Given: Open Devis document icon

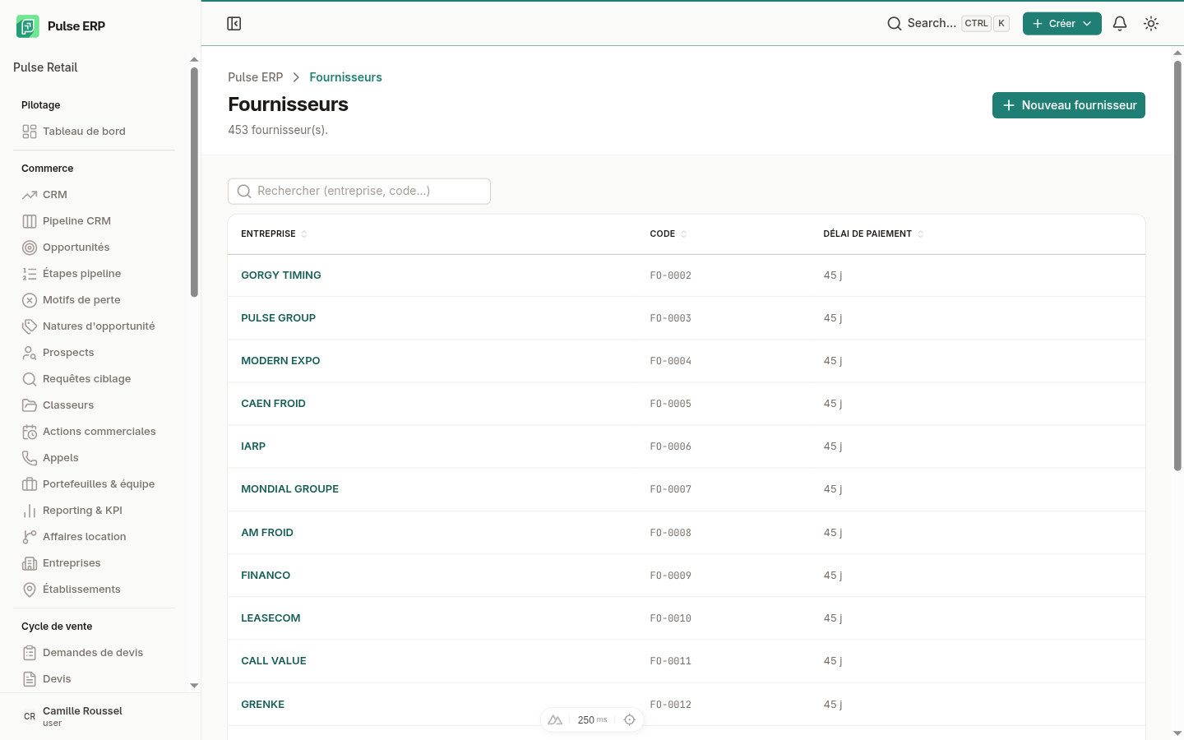Looking at the screenshot, I should (x=30, y=679).
